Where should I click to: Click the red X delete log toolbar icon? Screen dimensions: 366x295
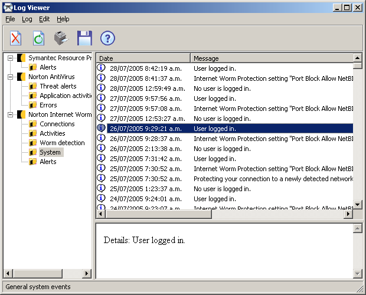point(16,38)
